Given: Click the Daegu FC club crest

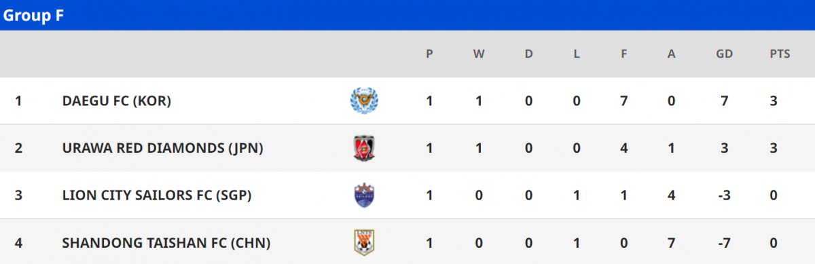Looking at the screenshot, I should [x=365, y=101].
